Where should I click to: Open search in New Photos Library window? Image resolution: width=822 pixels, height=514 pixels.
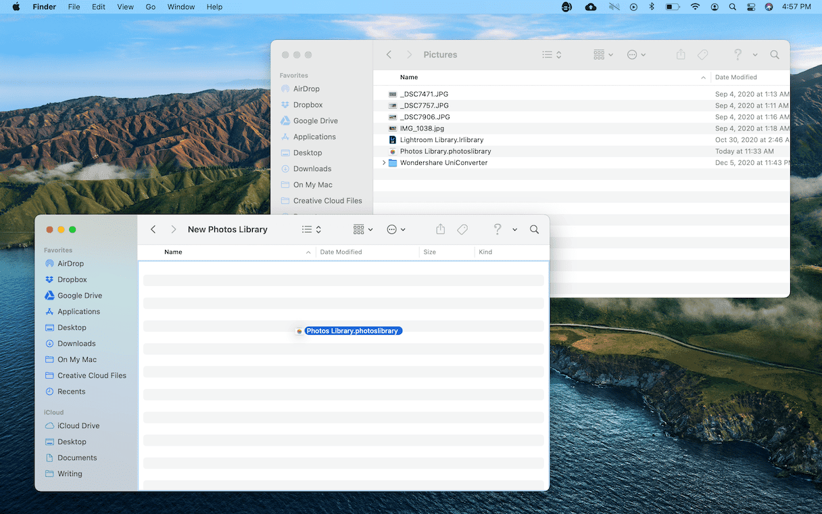point(534,229)
